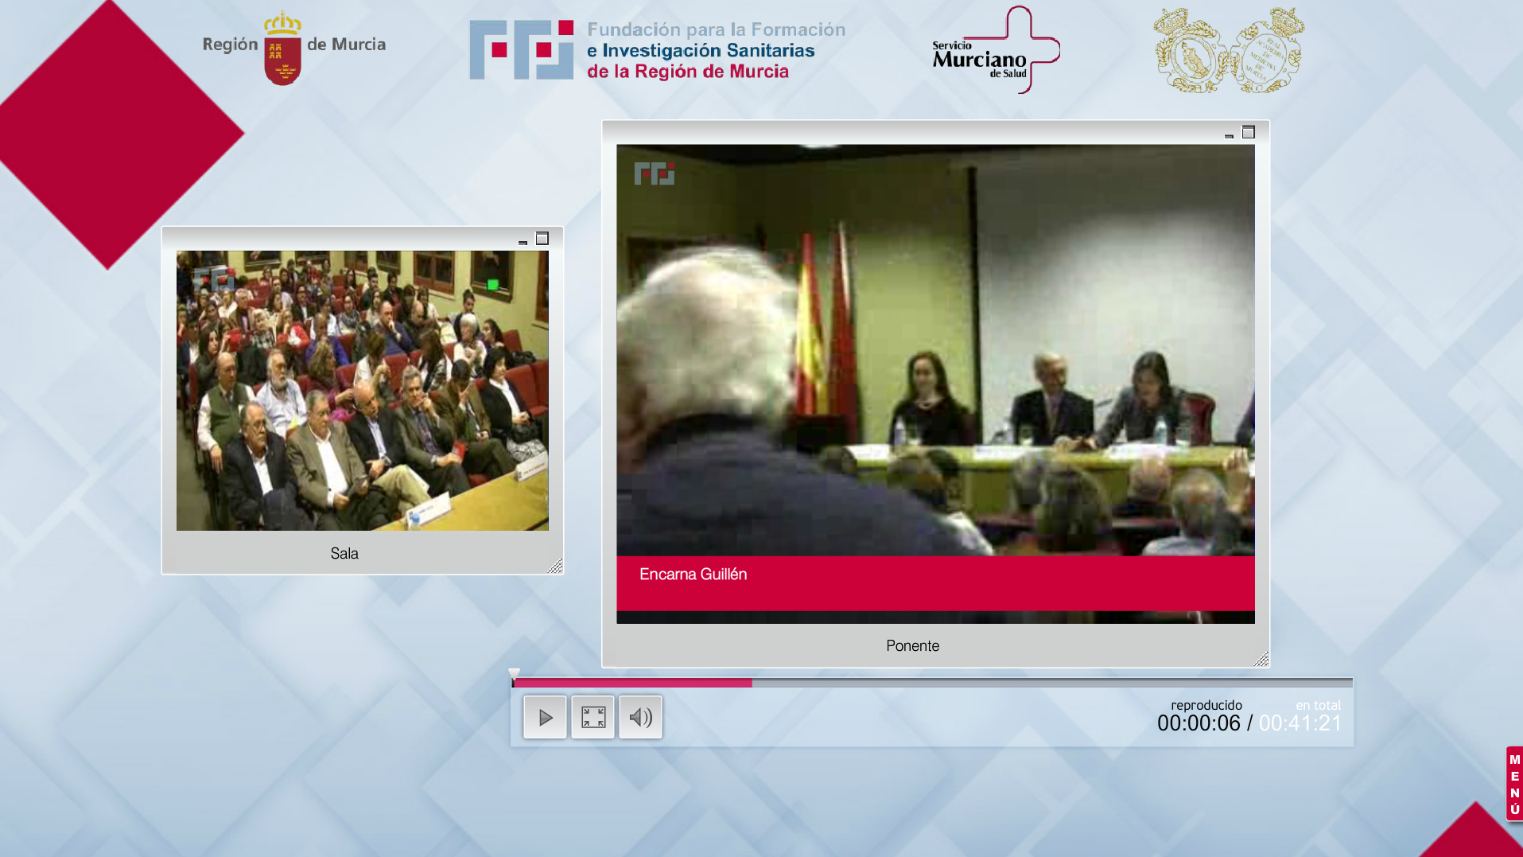
Task: Minimize the Sala video panel
Action: pos(523,241)
